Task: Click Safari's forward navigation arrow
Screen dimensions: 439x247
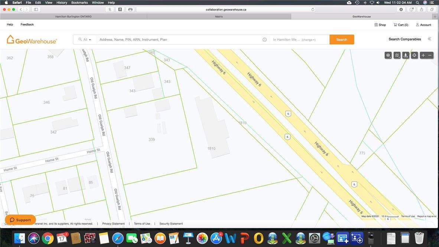Action: click(x=27, y=10)
